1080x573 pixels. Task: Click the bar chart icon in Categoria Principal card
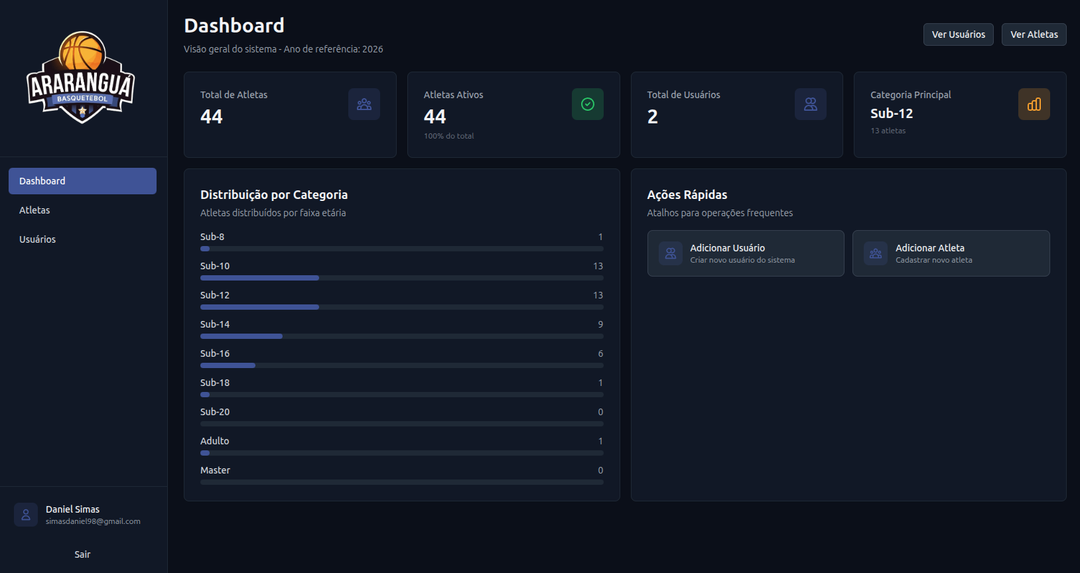point(1034,104)
